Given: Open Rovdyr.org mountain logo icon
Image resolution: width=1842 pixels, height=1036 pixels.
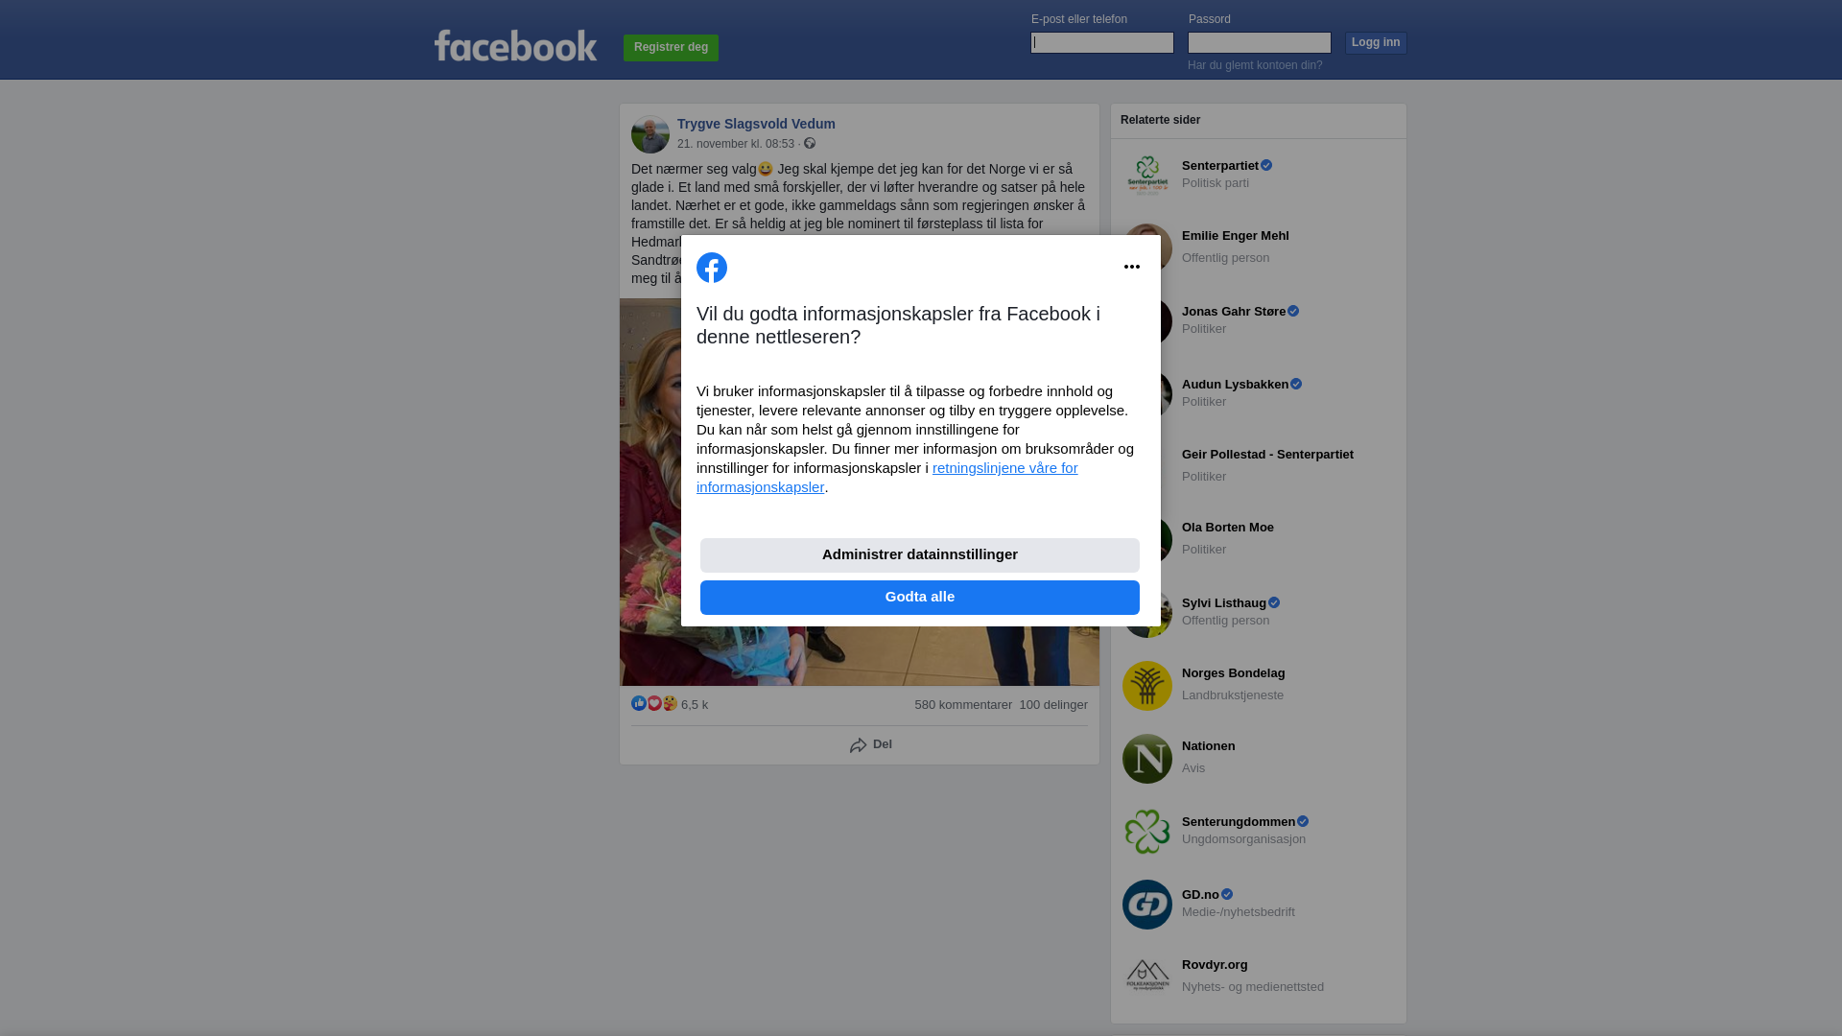Looking at the screenshot, I should 1147,977.
